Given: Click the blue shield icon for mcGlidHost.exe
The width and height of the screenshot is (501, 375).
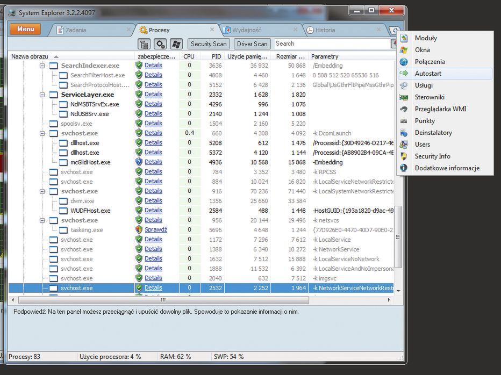Looking at the screenshot, I should click(x=139, y=162).
